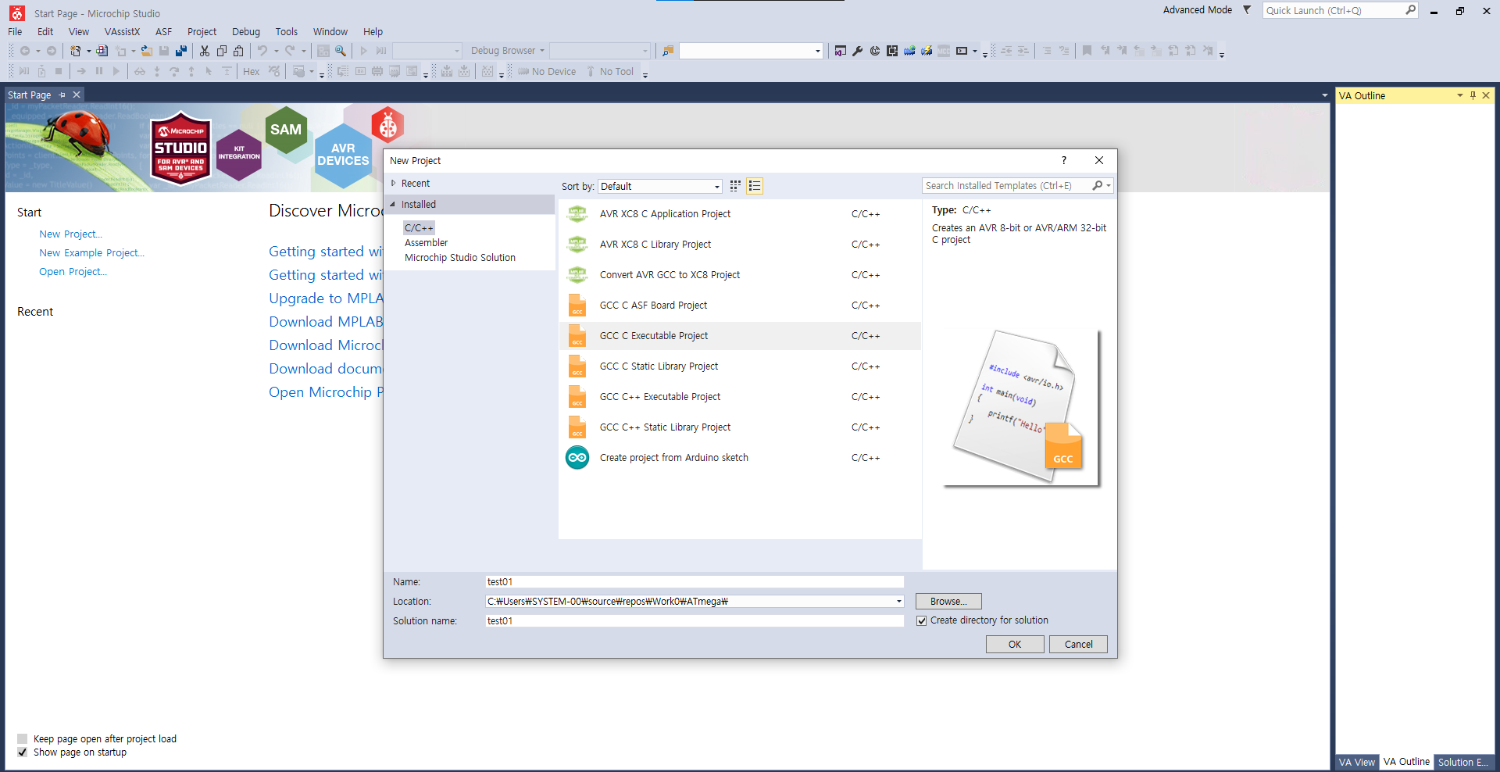Screen dimensions: 1500x772
Task: Open the ASF menu
Action: tap(163, 32)
